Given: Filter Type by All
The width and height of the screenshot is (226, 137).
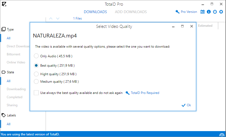Looking at the screenshot, I should 9,38.
